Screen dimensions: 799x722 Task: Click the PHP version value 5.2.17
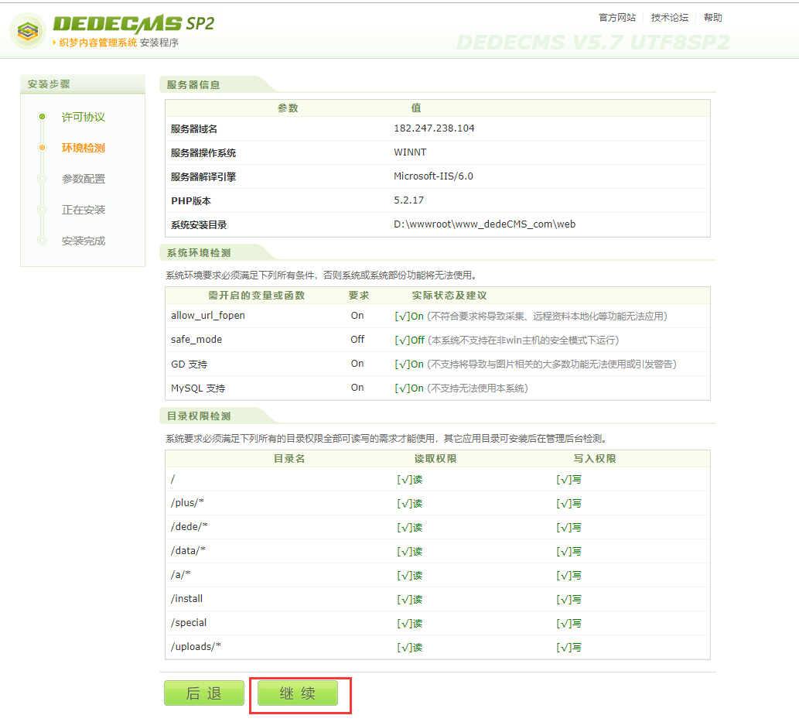coord(408,200)
